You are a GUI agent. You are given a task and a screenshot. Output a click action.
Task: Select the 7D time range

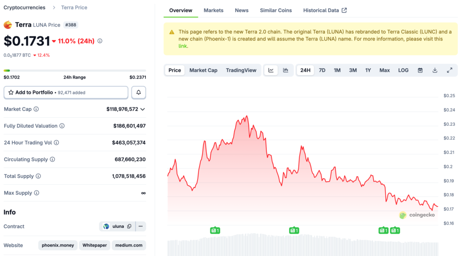(x=322, y=71)
